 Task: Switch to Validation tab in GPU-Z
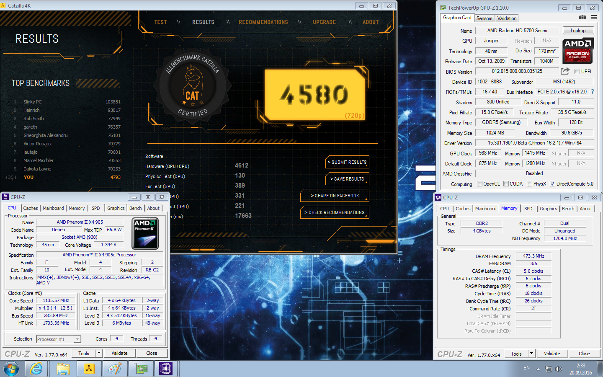507,18
